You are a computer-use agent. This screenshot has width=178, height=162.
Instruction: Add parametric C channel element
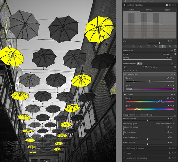[x=134, y=71]
